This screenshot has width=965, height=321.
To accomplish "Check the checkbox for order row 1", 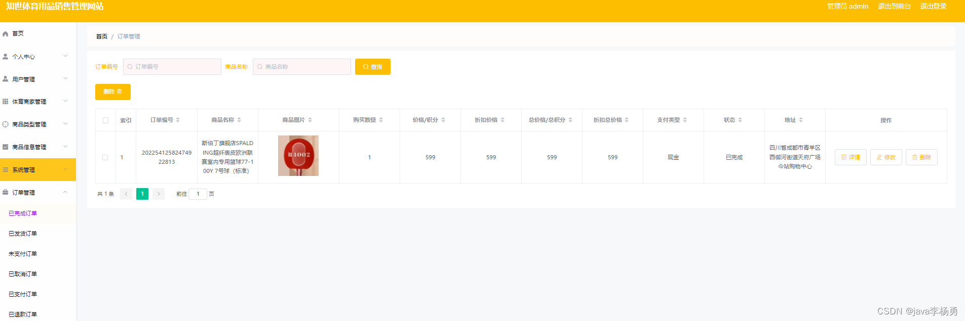I will pos(105,157).
